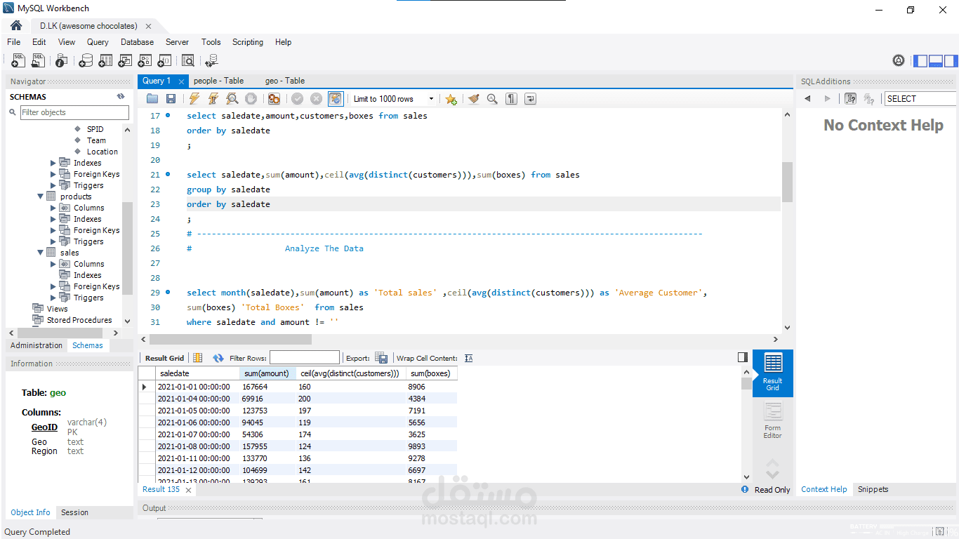Viewport: 959px width, 539px height.
Task: Commit the transaction
Action: click(297, 99)
